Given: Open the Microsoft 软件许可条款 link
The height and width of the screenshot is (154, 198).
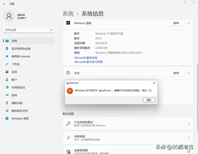Looking at the screenshot, I should (x=88, y=62).
